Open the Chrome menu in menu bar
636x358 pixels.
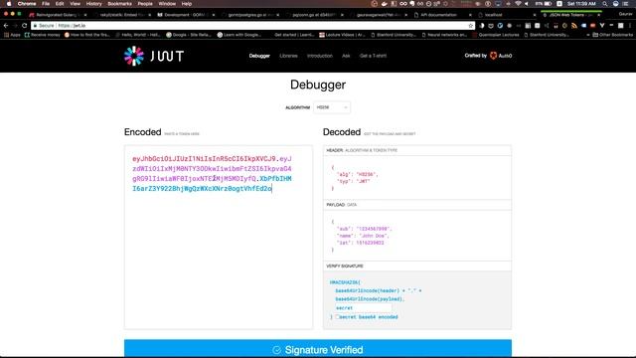tap(27, 4)
